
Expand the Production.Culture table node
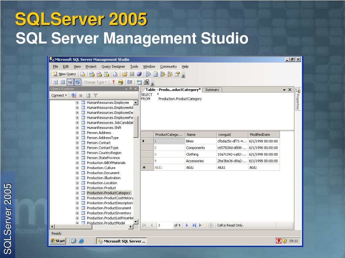[x=77, y=168]
